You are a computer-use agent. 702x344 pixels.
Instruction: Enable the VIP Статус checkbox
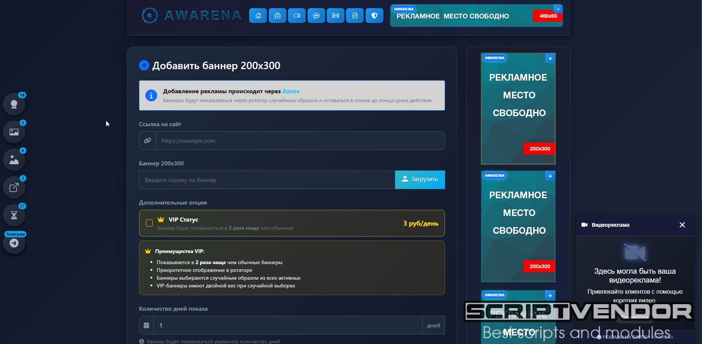point(149,223)
